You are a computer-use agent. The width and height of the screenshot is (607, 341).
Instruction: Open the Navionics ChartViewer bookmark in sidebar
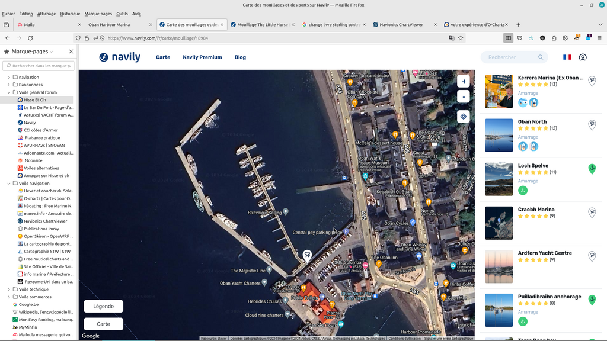(x=45, y=221)
